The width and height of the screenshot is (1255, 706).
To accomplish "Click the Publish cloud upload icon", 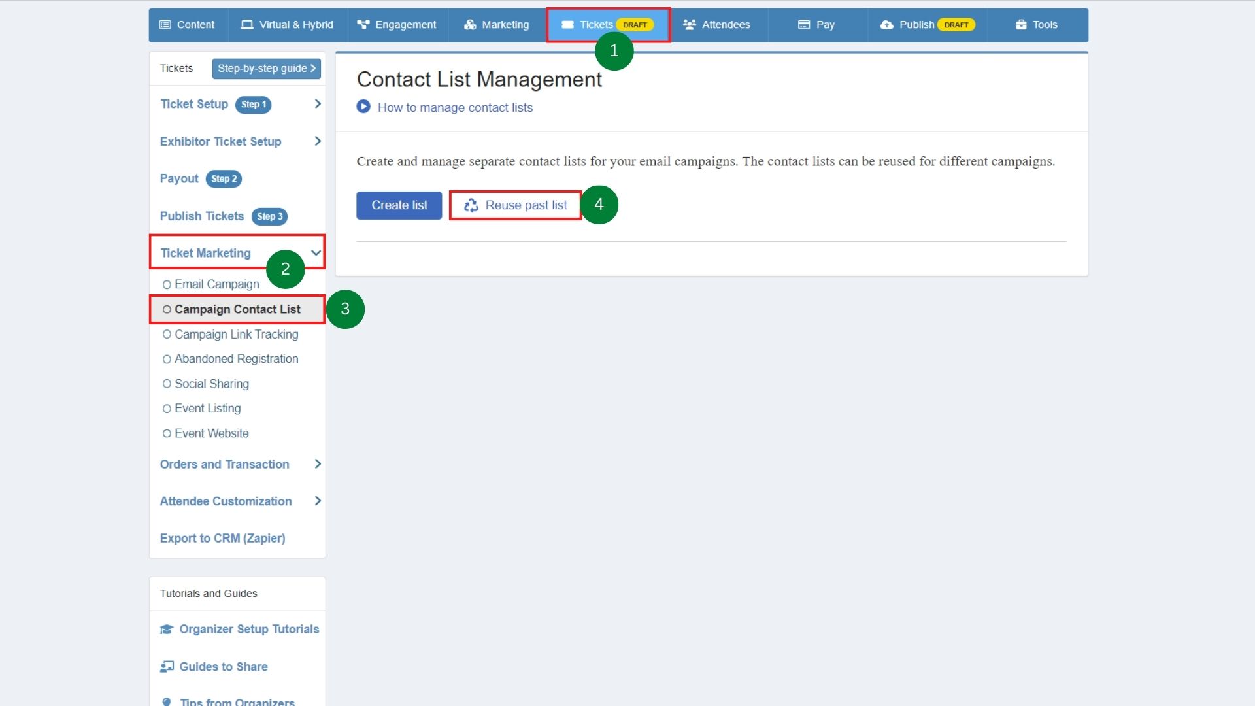I will (x=886, y=25).
